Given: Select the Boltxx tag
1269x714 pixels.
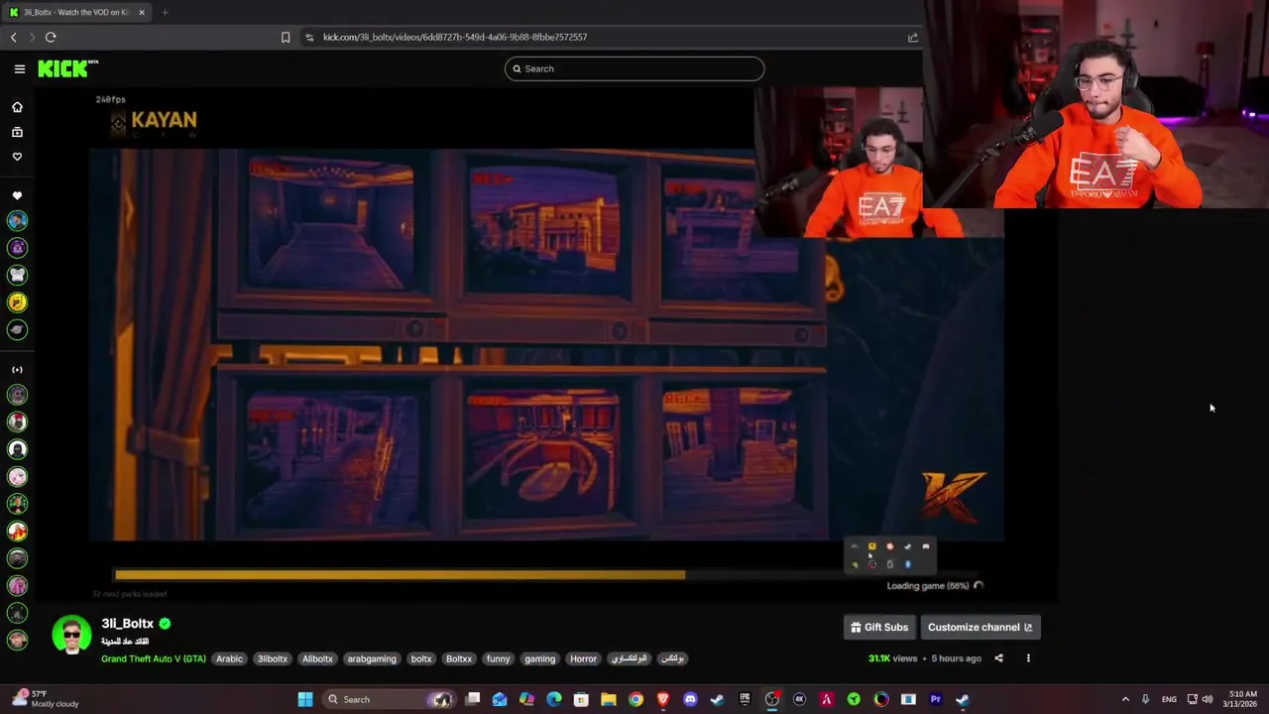Looking at the screenshot, I should click(459, 658).
